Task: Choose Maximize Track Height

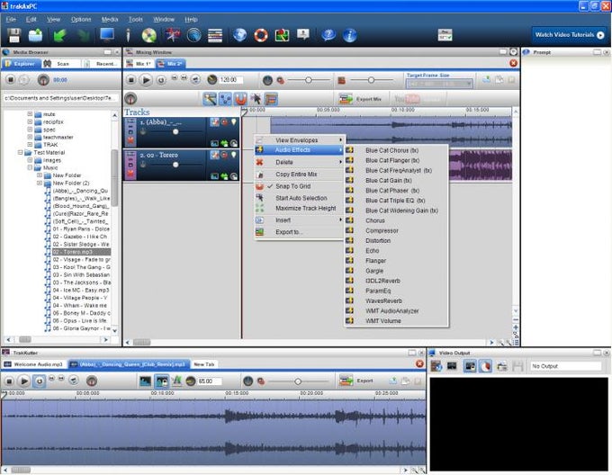Action: [299, 208]
